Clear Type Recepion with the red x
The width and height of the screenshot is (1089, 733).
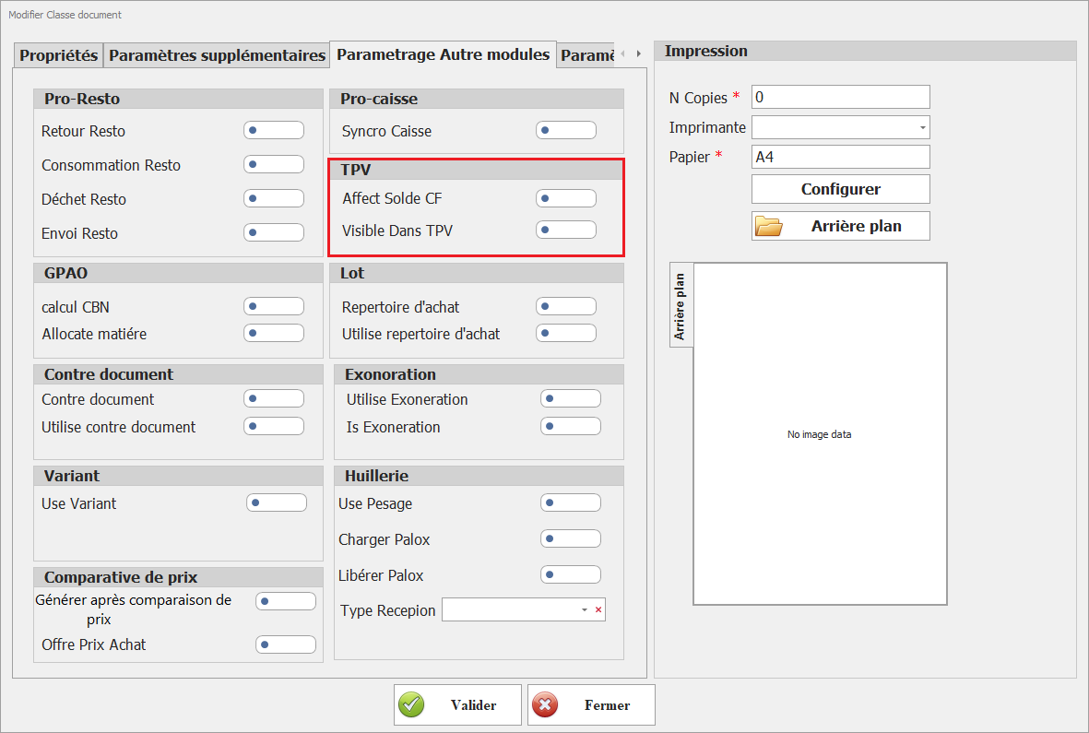click(598, 610)
